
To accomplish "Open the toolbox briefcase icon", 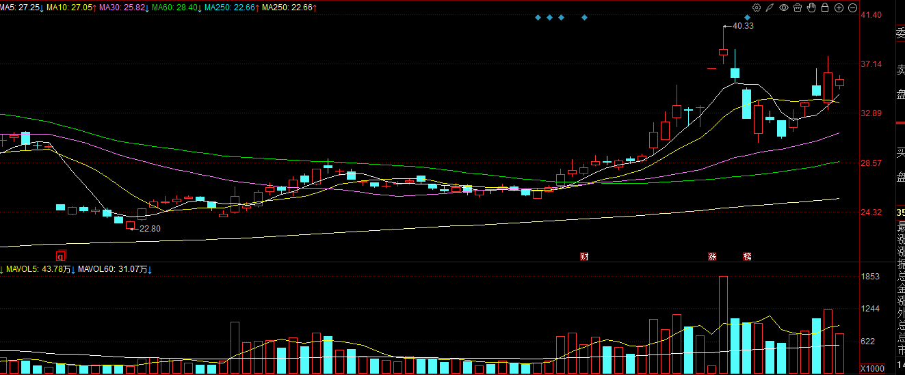I will [798, 8].
